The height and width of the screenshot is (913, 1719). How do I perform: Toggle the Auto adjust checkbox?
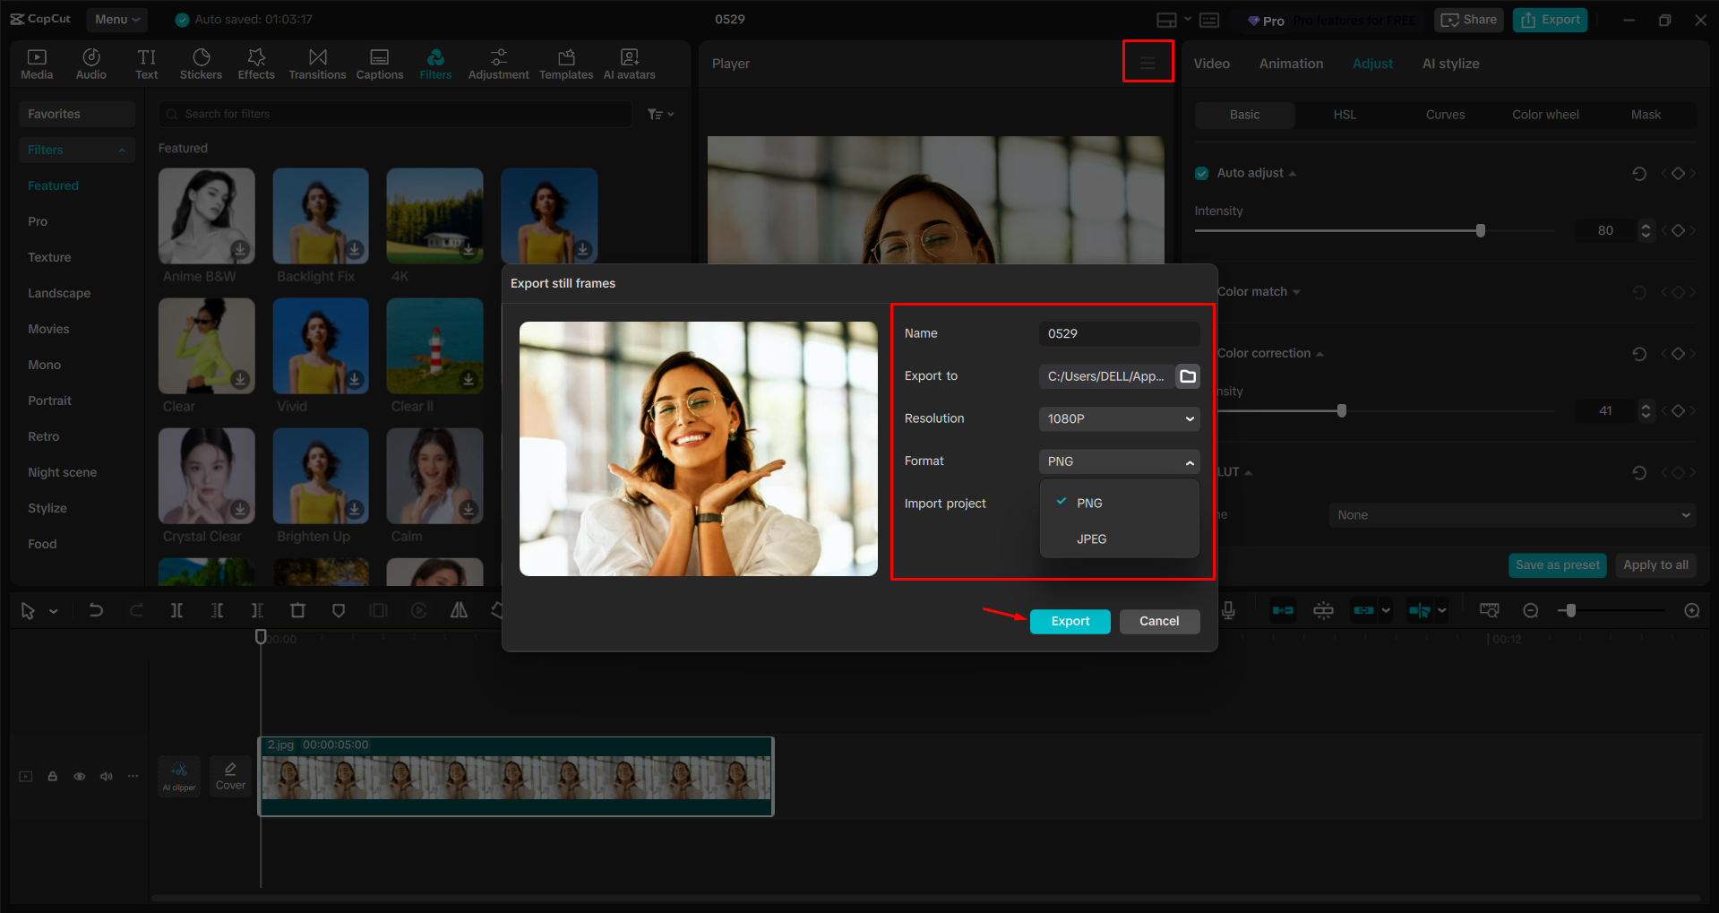coord(1200,173)
